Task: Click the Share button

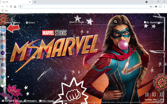Action: (30, 23)
